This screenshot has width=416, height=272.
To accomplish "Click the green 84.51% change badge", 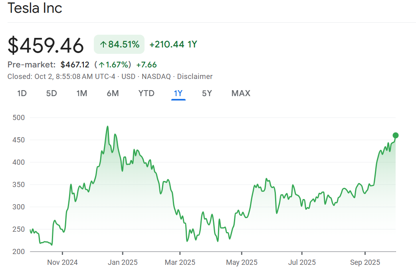I will (119, 44).
